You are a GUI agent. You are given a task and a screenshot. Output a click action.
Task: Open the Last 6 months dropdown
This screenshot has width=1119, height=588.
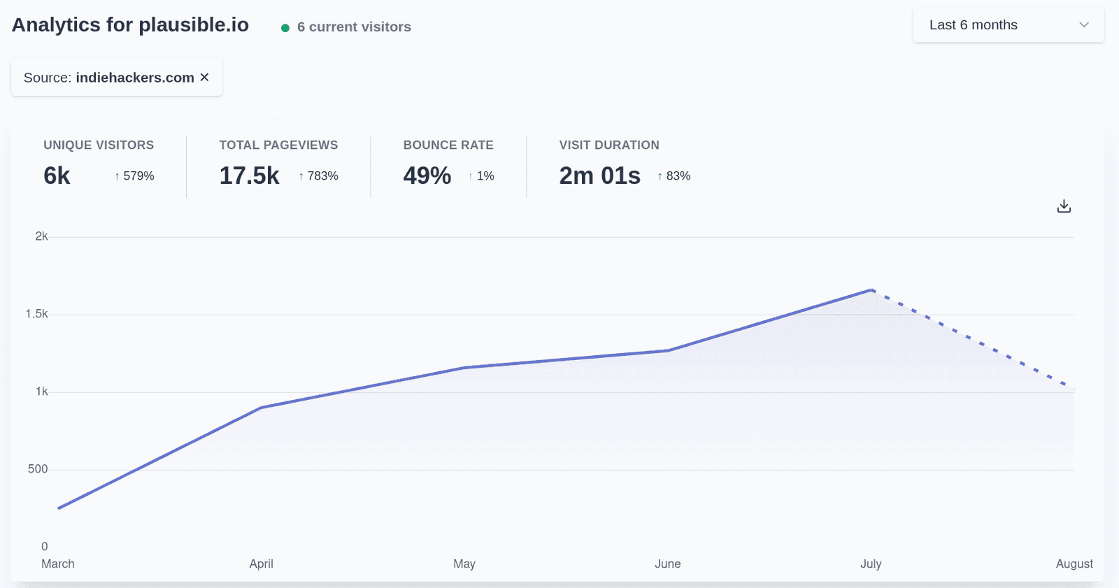pos(1007,25)
